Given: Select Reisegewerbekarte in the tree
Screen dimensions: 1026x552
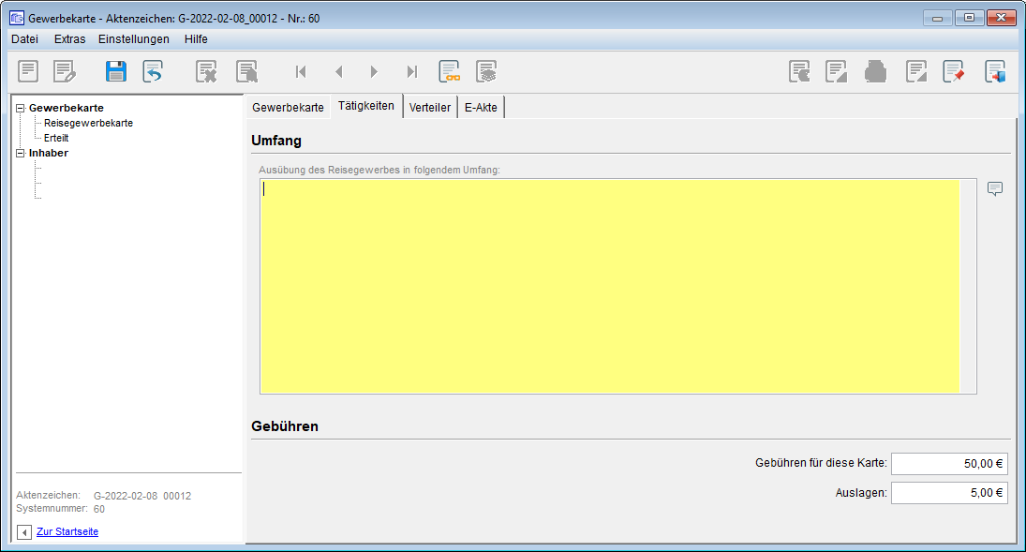Looking at the screenshot, I should point(88,123).
